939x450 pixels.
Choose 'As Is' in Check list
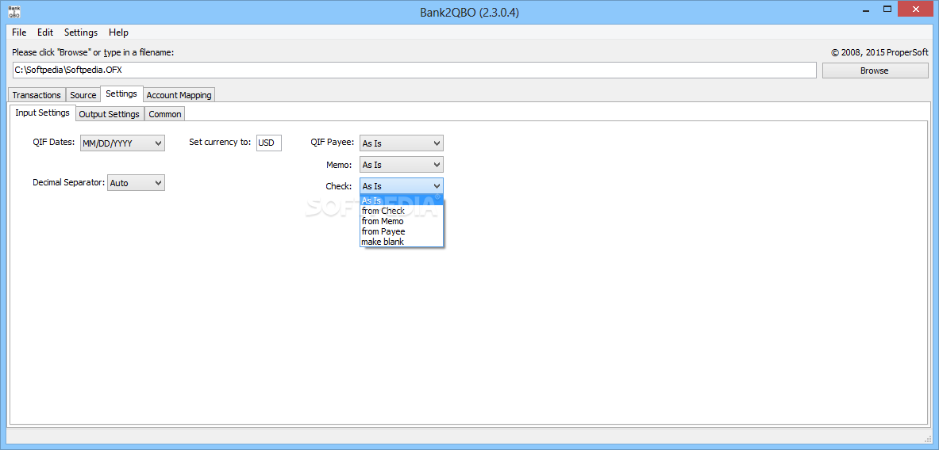pyautogui.click(x=401, y=200)
